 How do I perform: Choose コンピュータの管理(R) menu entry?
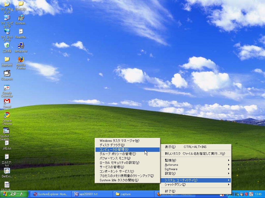pyautogui.click(x=128, y=150)
